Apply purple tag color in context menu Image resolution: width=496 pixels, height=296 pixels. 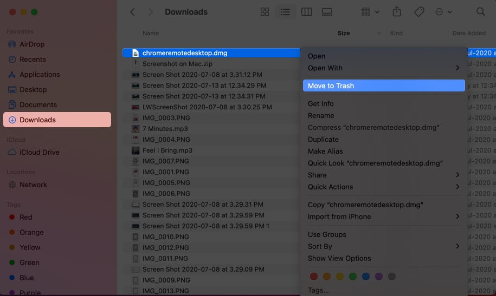coord(379,277)
